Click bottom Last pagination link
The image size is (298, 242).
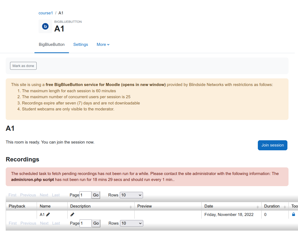click(x=56, y=223)
